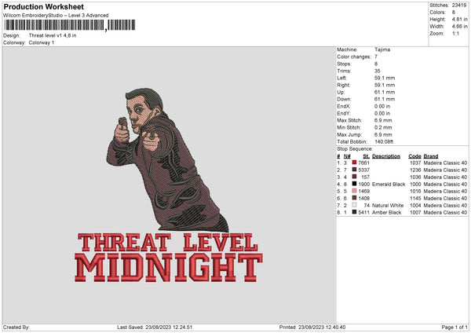Viewport: 471px width, 333px height.
Task: Click the Height value 4.81 in
Action: 459,19
